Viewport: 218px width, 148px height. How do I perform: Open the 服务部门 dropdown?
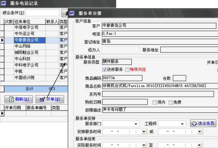coord(136,124)
